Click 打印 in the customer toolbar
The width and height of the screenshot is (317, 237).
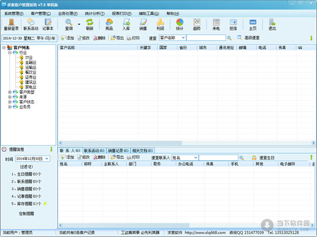tap(133, 38)
